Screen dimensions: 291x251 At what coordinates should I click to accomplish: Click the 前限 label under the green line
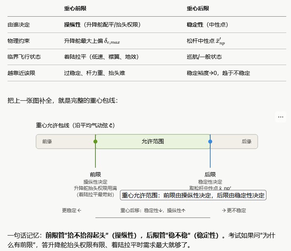(x=95, y=174)
